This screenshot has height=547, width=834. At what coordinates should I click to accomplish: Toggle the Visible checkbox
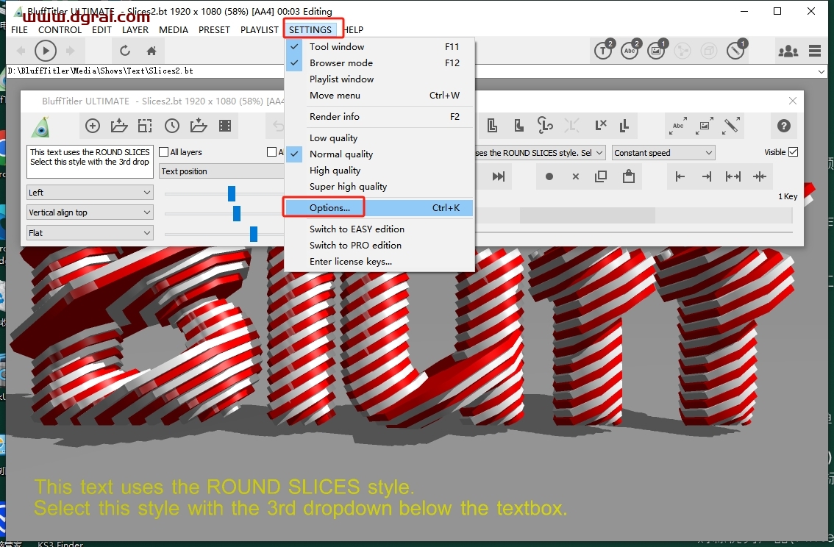(x=793, y=152)
